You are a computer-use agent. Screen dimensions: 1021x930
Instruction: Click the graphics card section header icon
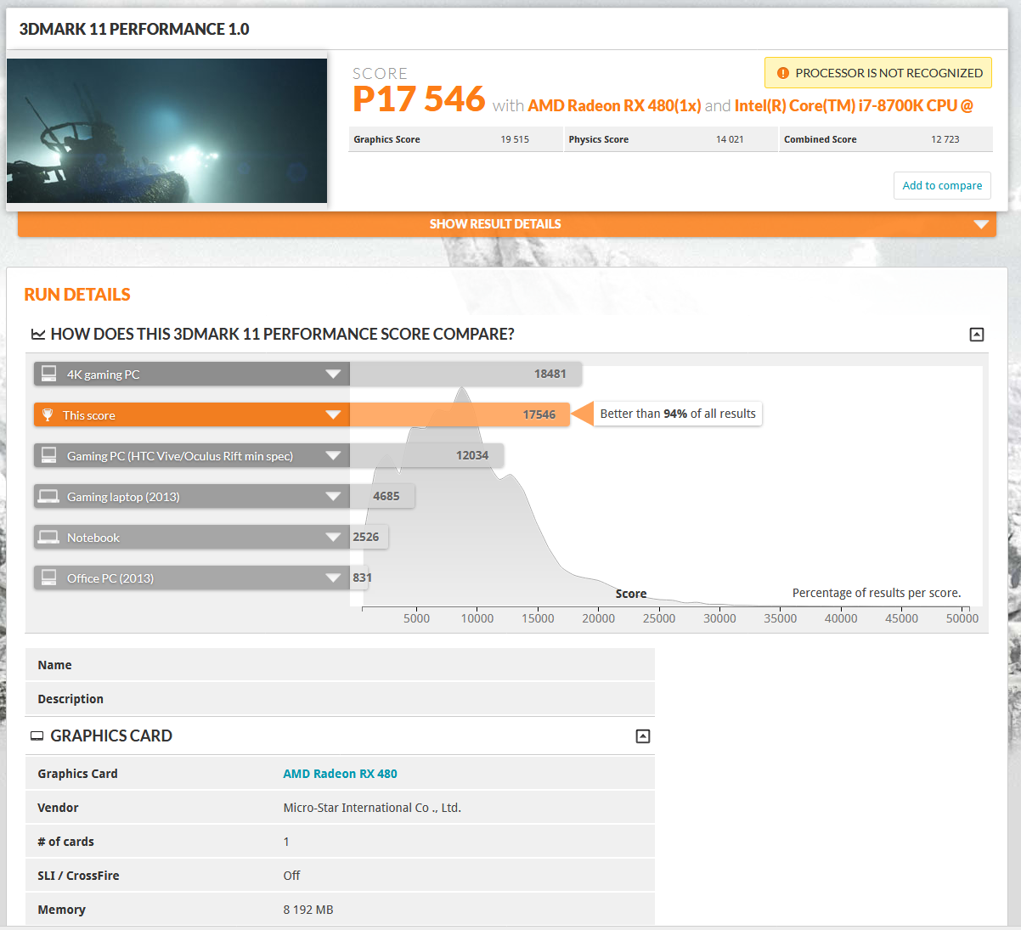37,736
